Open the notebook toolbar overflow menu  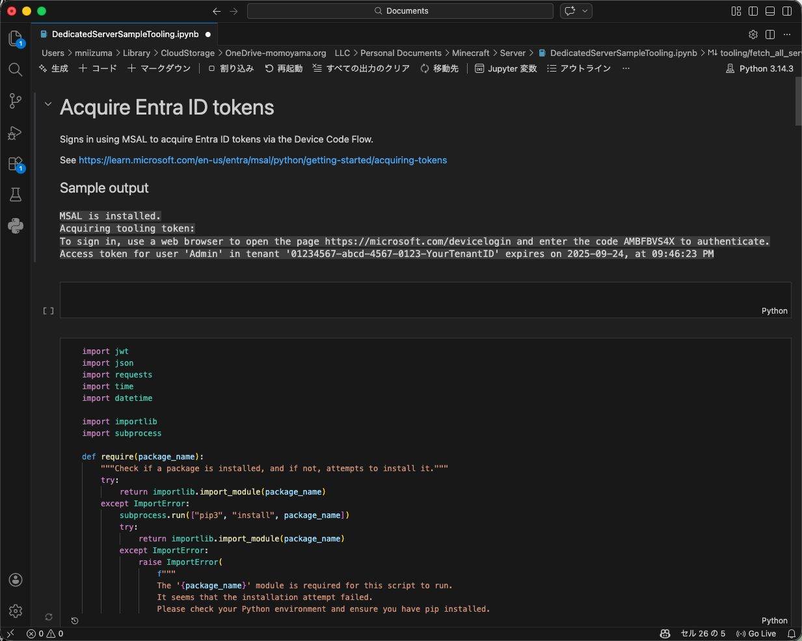click(x=626, y=68)
